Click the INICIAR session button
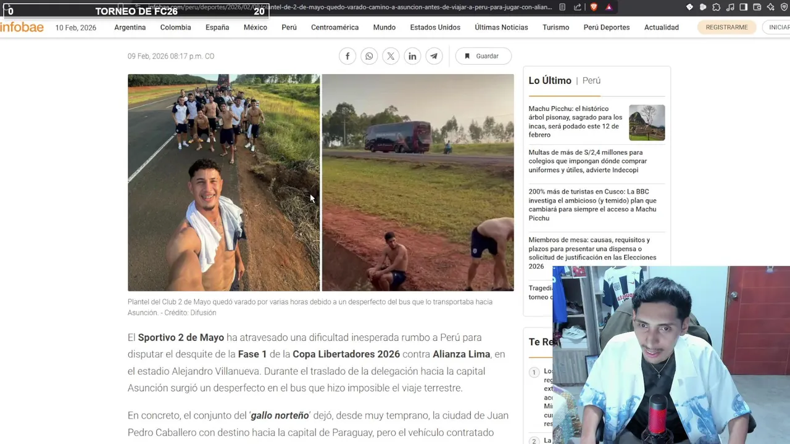Viewport: 790px width, 444px height. (x=776, y=27)
